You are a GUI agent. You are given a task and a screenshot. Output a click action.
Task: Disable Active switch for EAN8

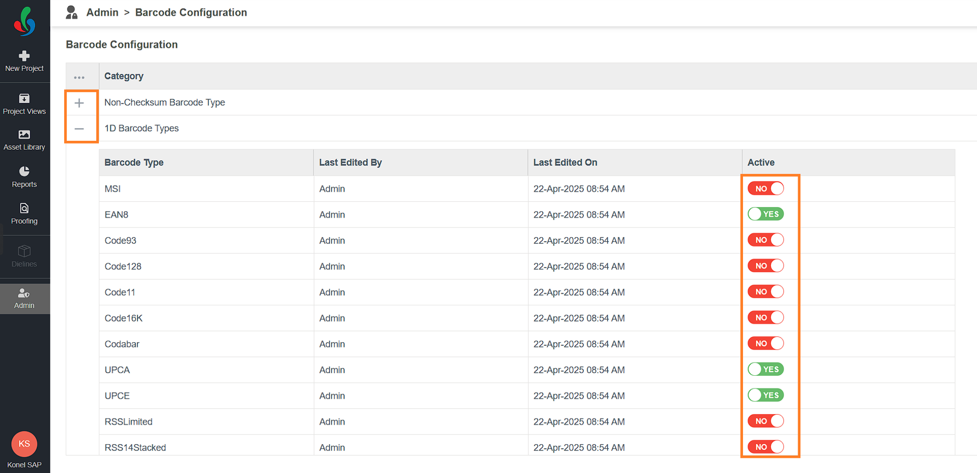pos(766,214)
